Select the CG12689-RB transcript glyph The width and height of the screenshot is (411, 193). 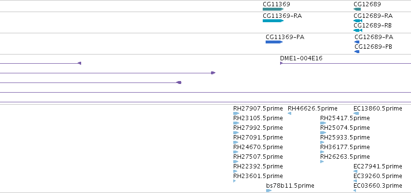coord(358,30)
